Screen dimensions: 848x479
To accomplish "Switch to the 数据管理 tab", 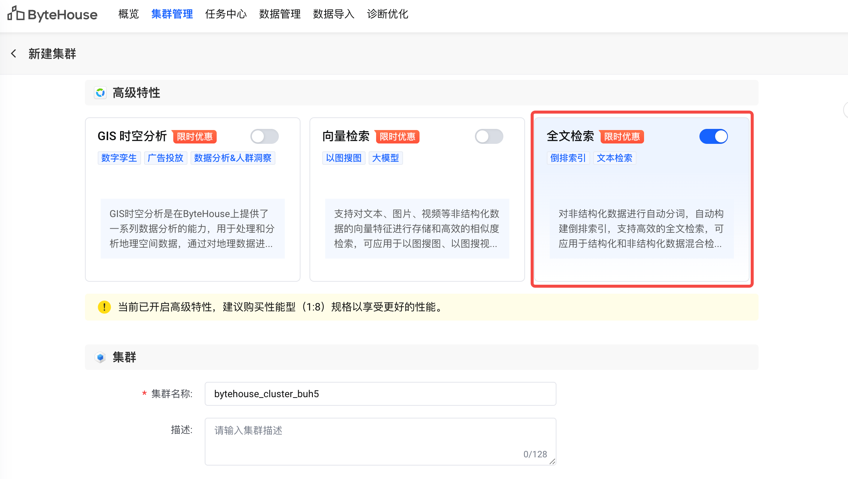I will point(280,14).
